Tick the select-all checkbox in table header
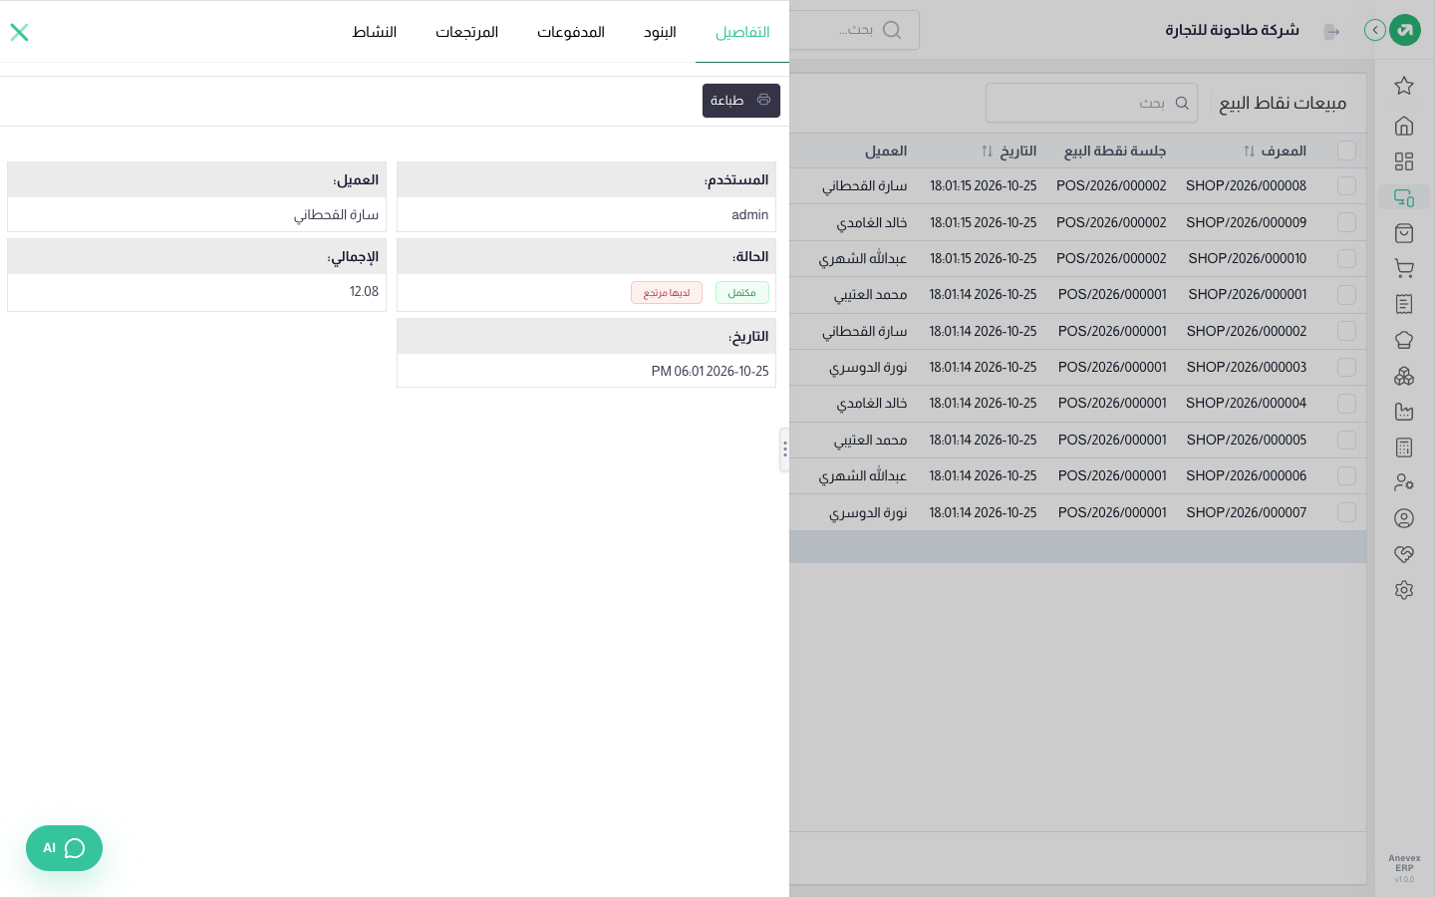Viewport: 1435px width, 897px height. click(x=1346, y=150)
